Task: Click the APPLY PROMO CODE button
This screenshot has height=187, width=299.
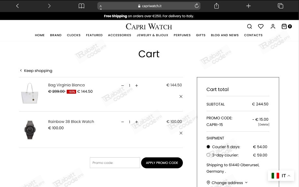Action: click(162, 163)
